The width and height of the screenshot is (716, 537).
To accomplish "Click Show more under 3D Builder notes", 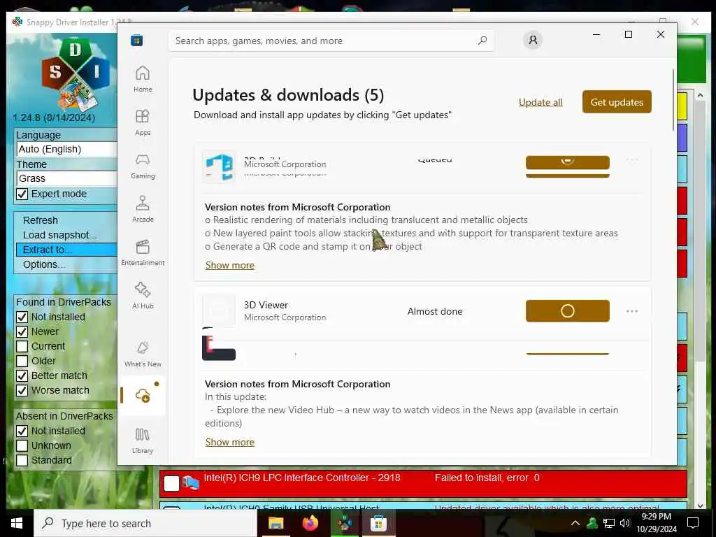I will (229, 265).
